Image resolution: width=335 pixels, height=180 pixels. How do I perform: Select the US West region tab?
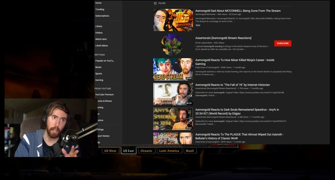pyautogui.click(x=110, y=151)
